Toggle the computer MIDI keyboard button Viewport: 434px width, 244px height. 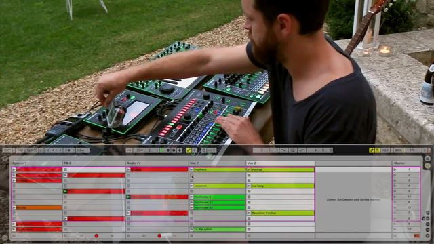[377, 150]
